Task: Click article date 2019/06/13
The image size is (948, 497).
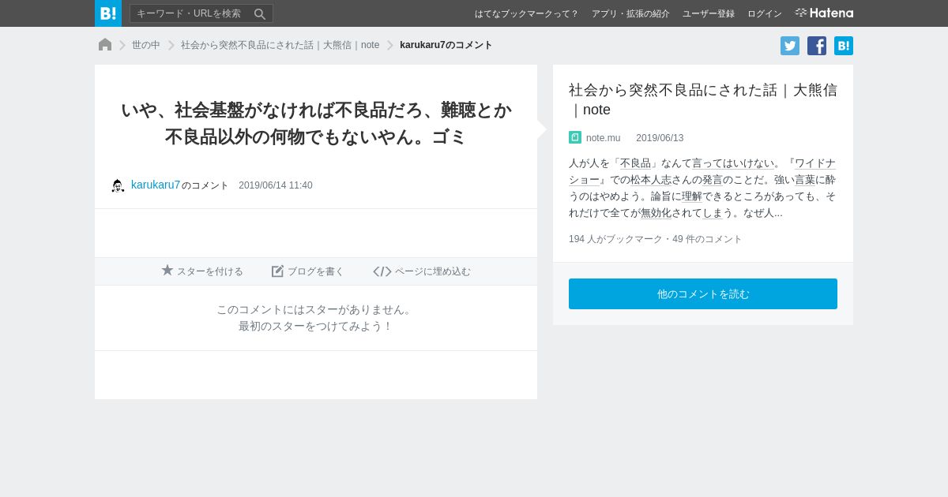Action: click(x=660, y=138)
